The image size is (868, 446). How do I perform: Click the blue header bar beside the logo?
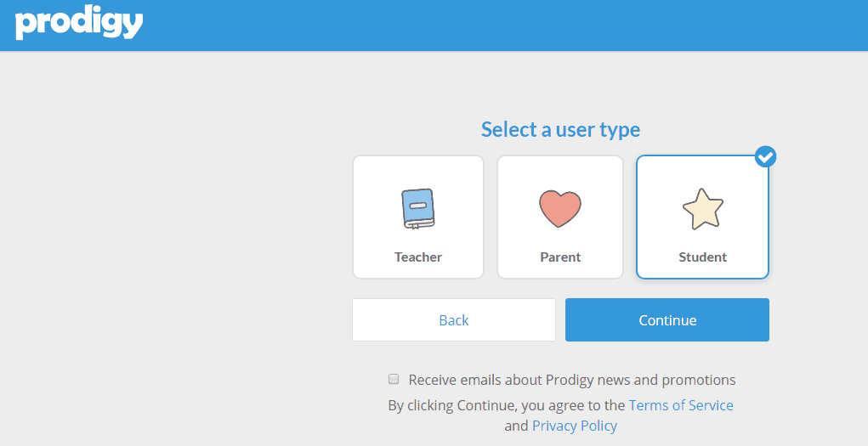click(510, 25)
